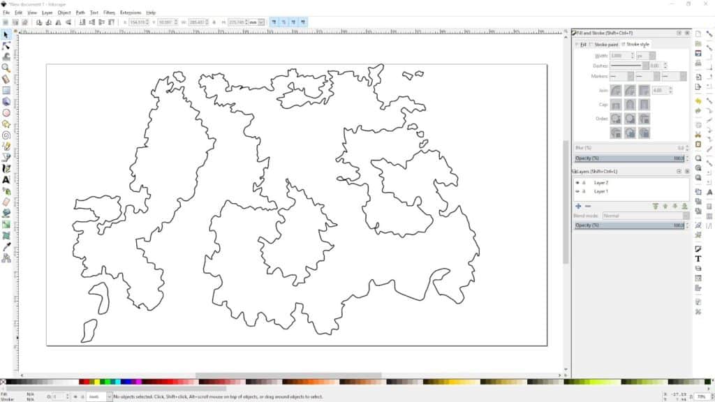Select the Connector tool
This screenshot has width=715, height=402.
(6, 258)
